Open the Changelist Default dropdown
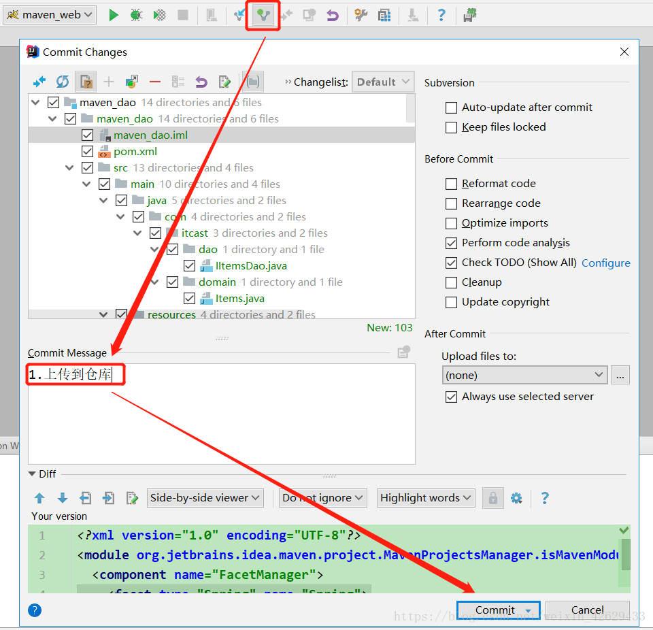 click(x=383, y=82)
